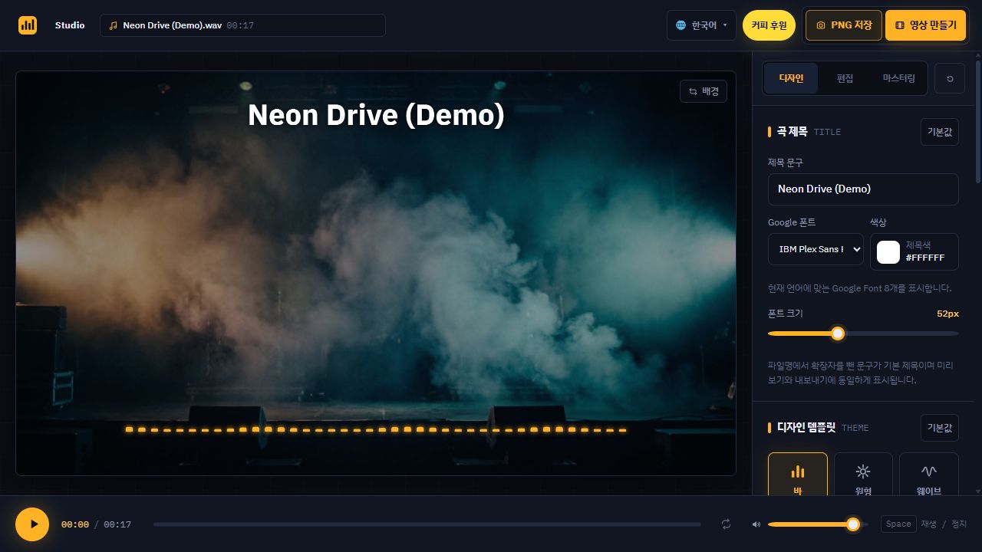The image size is (982, 552).
Task: Open the IBM Plex Sans font dropdown
Action: coord(816,249)
